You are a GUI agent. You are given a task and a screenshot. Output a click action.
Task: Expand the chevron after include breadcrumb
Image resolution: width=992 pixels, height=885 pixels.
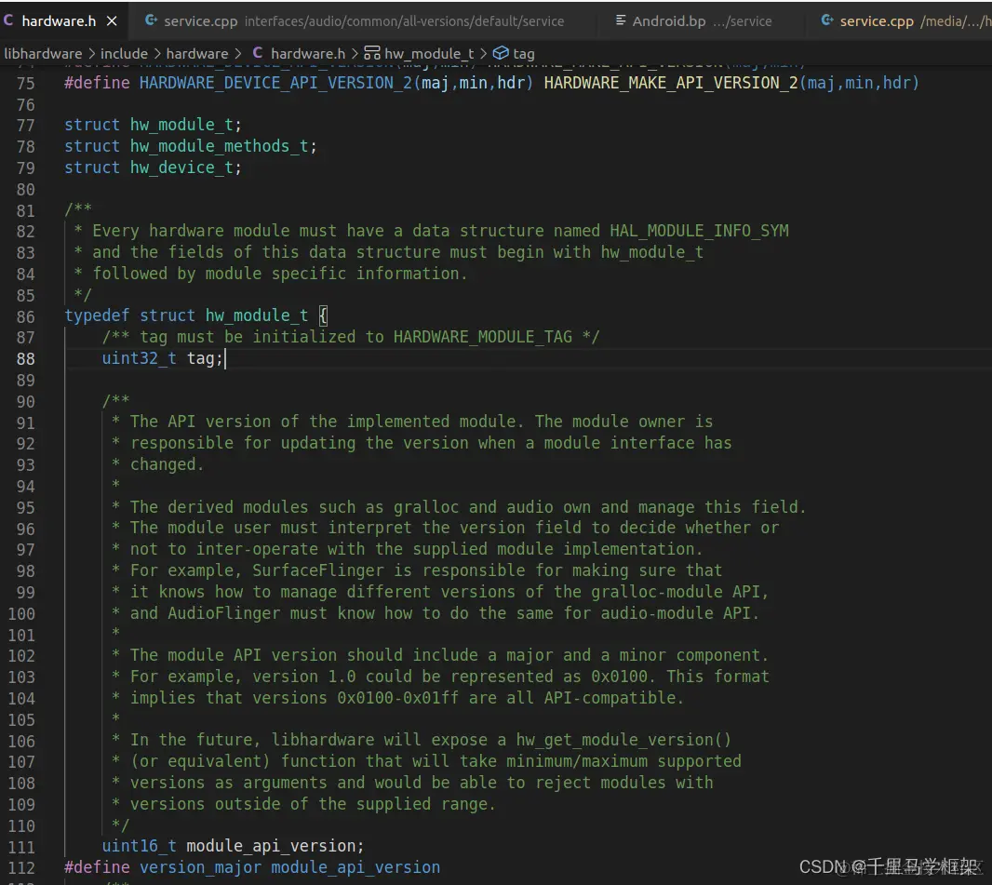tap(157, 54)
